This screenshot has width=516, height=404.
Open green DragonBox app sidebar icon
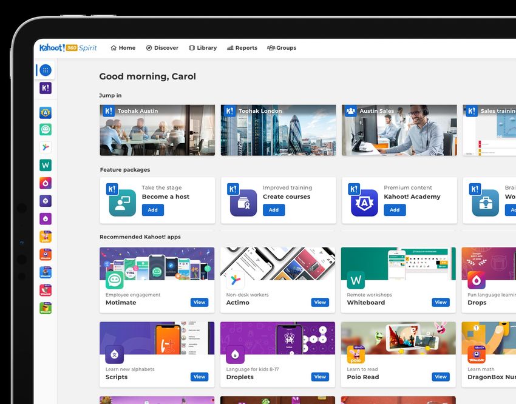point(46,308)
